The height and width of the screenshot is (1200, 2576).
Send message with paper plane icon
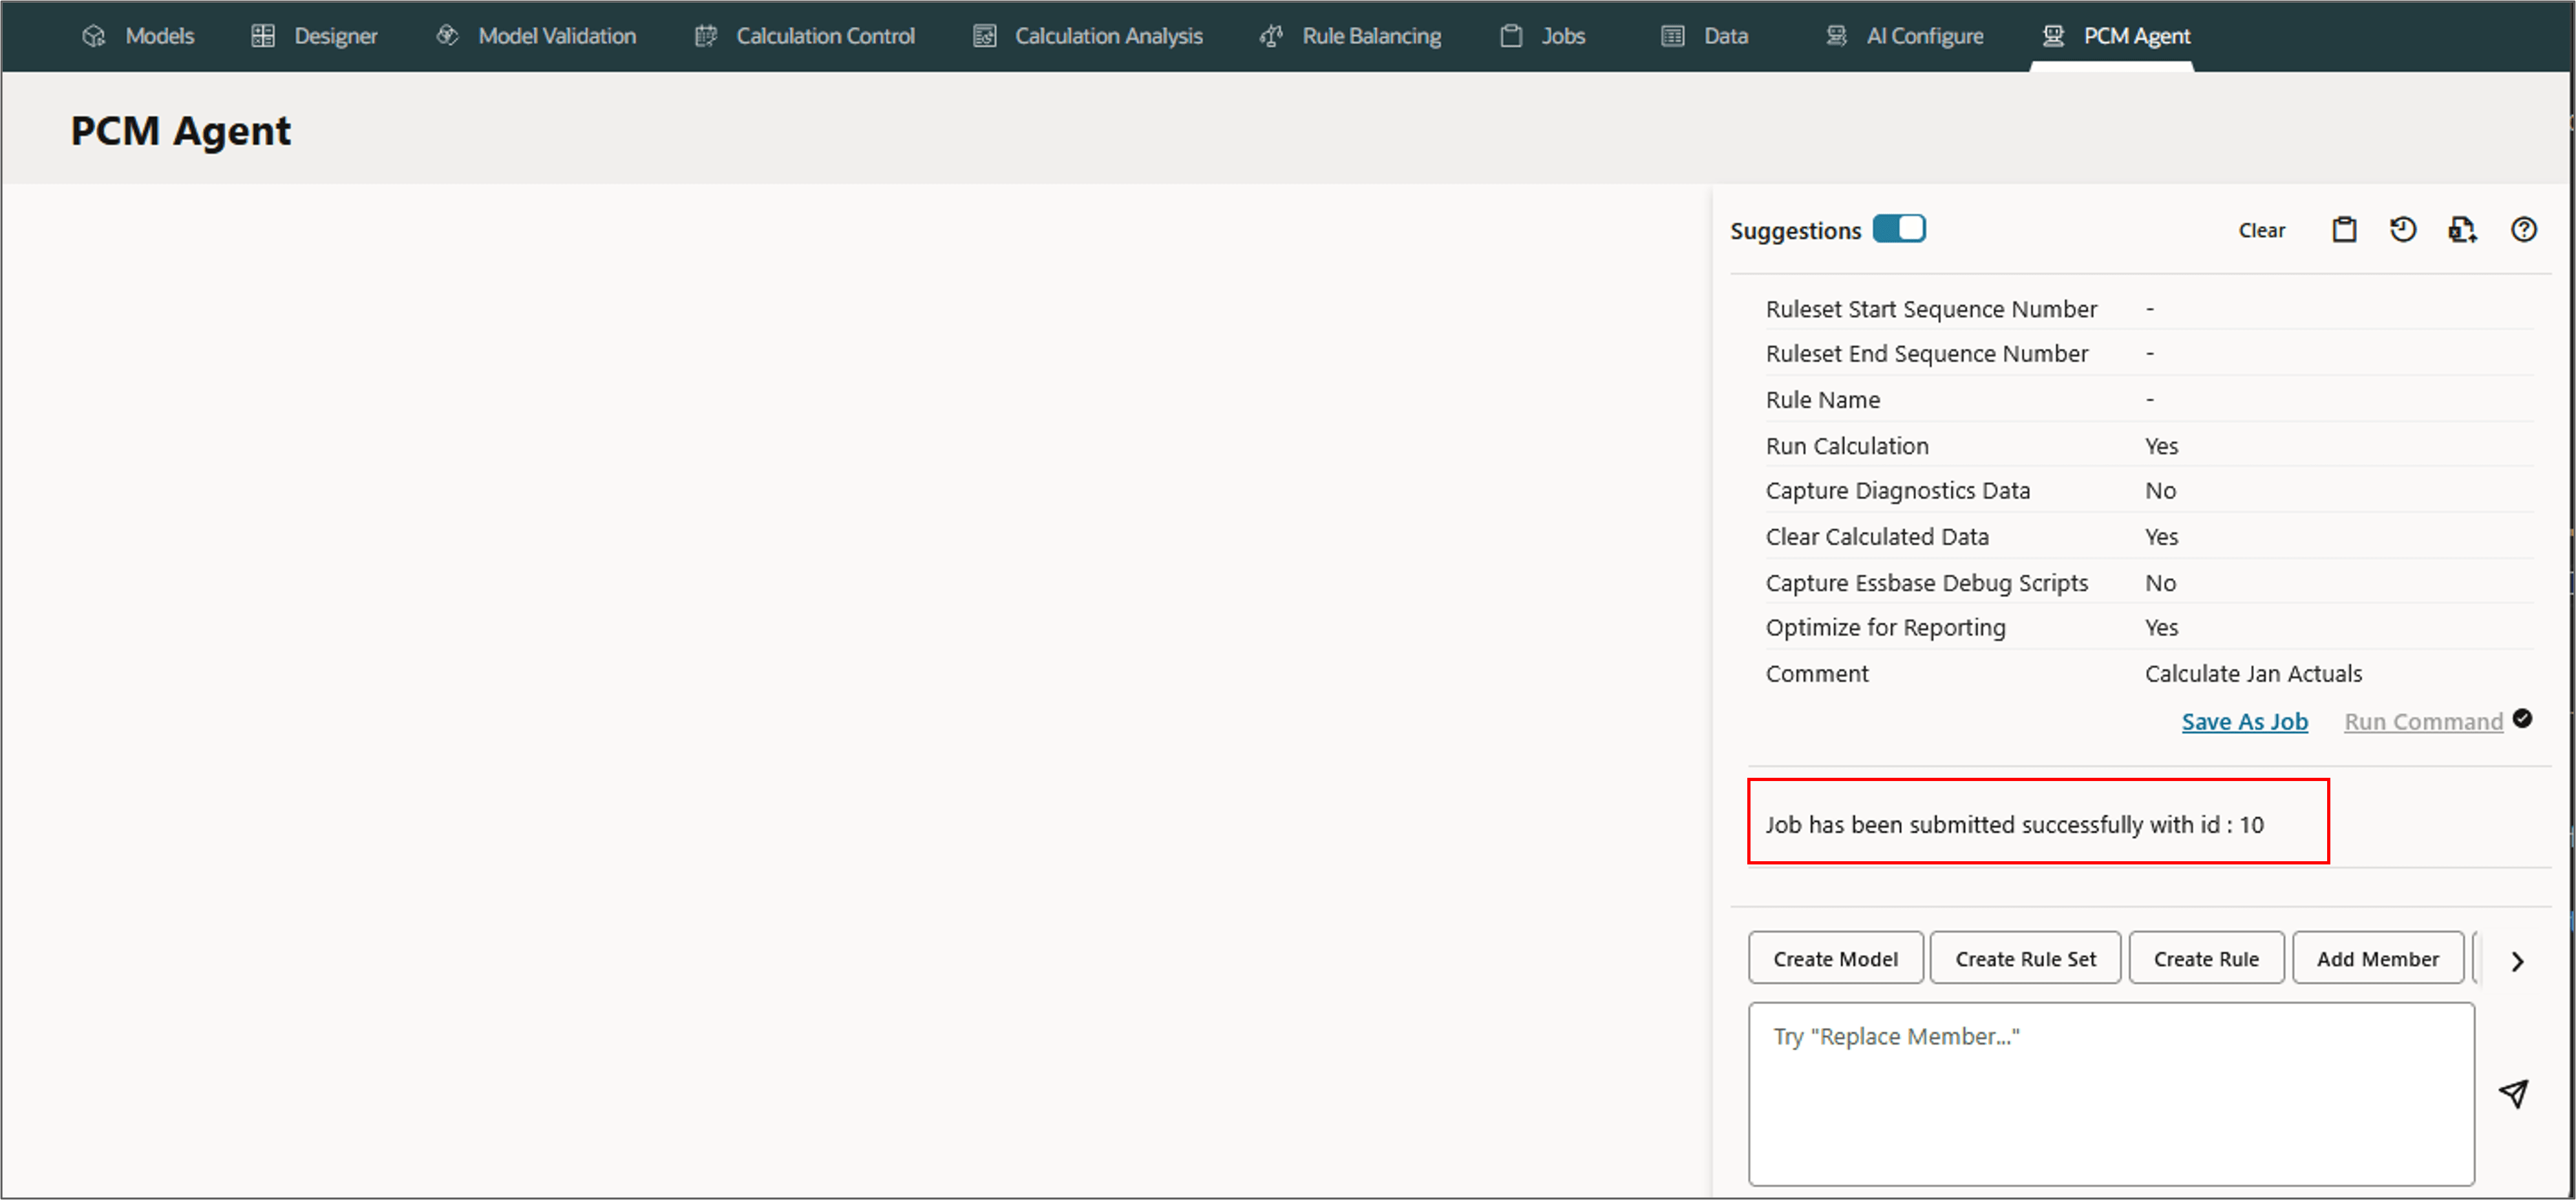[x=2513, y=1092]
